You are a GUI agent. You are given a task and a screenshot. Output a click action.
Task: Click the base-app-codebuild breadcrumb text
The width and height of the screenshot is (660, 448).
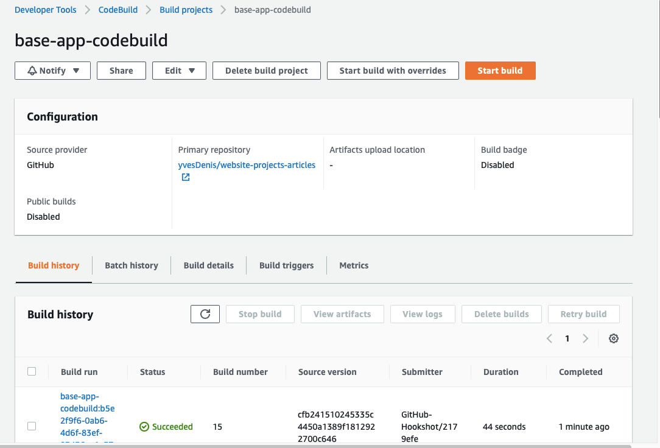pyautogui.click(x=272, y=10)
